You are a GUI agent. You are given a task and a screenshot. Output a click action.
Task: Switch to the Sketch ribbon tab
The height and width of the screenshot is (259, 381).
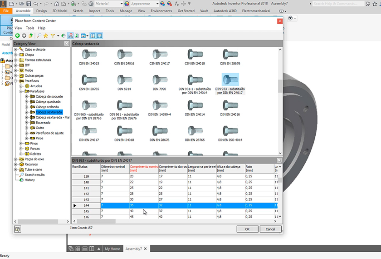coord(78,10)
